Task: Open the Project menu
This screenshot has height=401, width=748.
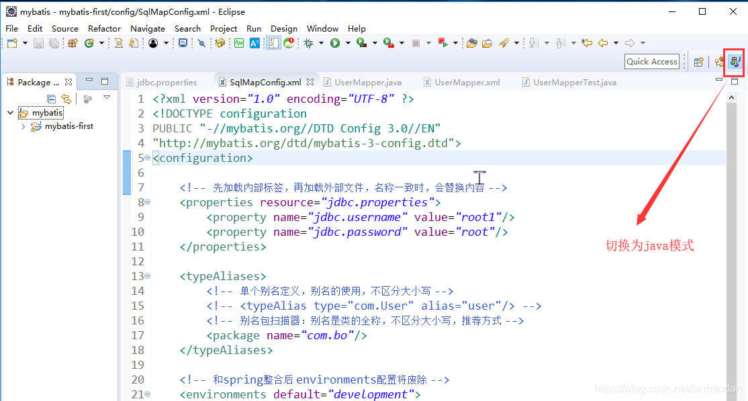Action: pos(223,28)
